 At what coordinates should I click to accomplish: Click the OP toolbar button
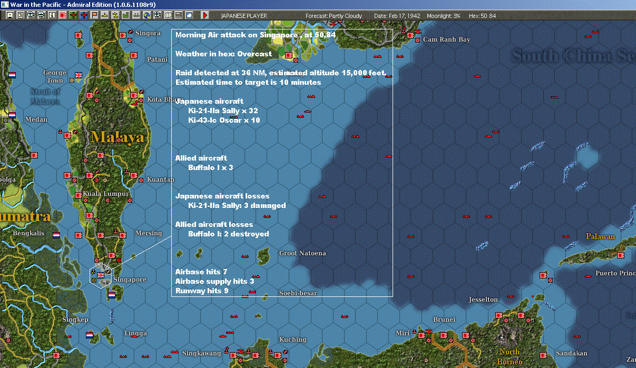(x=168, y=16)
